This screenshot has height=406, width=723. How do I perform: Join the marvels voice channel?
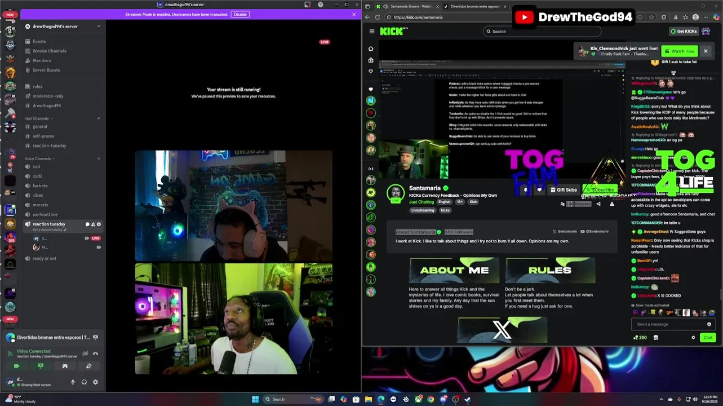pos(41,205)
